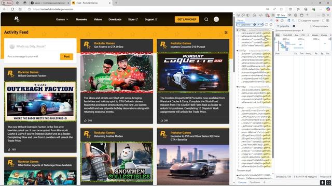Image resolution: width=332 pixels, height=186 pixels.
Task: Open the Rockstar Games author link on Coquette post
Action: tap(181, 43)
